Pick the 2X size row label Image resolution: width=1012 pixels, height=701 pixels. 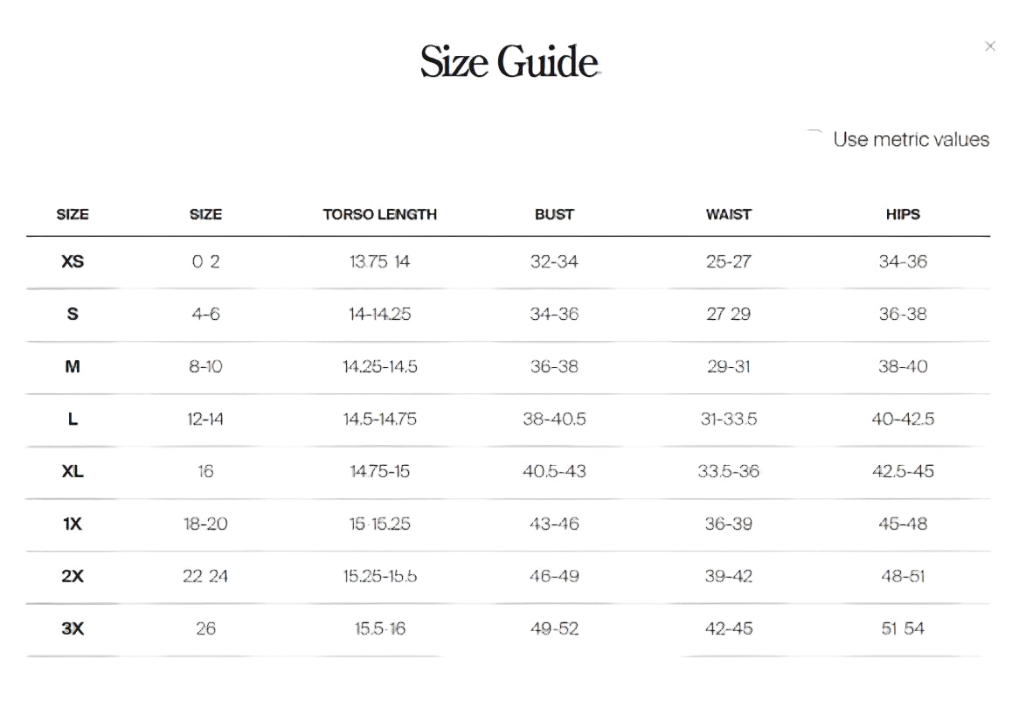click(x=73, y=576)
